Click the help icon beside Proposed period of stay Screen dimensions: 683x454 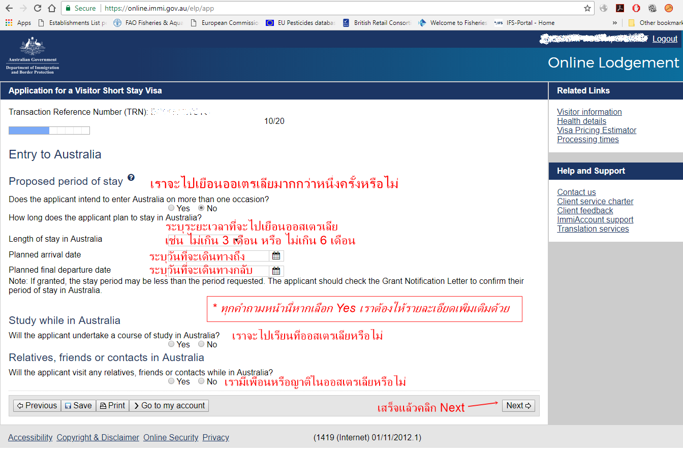pos(131,177)
